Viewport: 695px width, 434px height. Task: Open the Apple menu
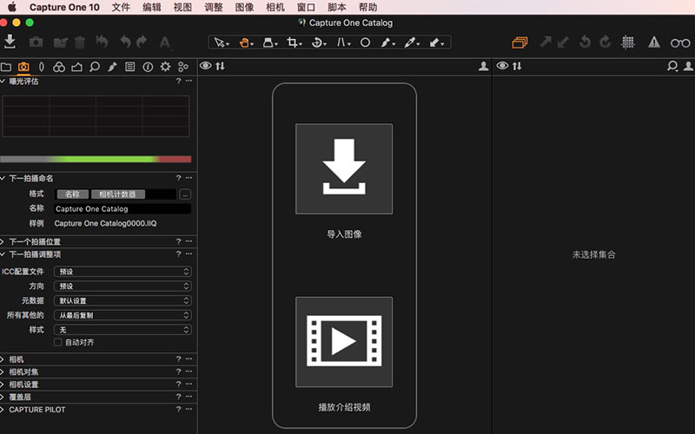12,7
